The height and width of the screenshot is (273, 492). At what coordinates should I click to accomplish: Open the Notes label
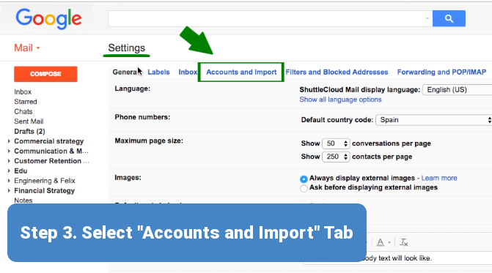click(23, 201)
